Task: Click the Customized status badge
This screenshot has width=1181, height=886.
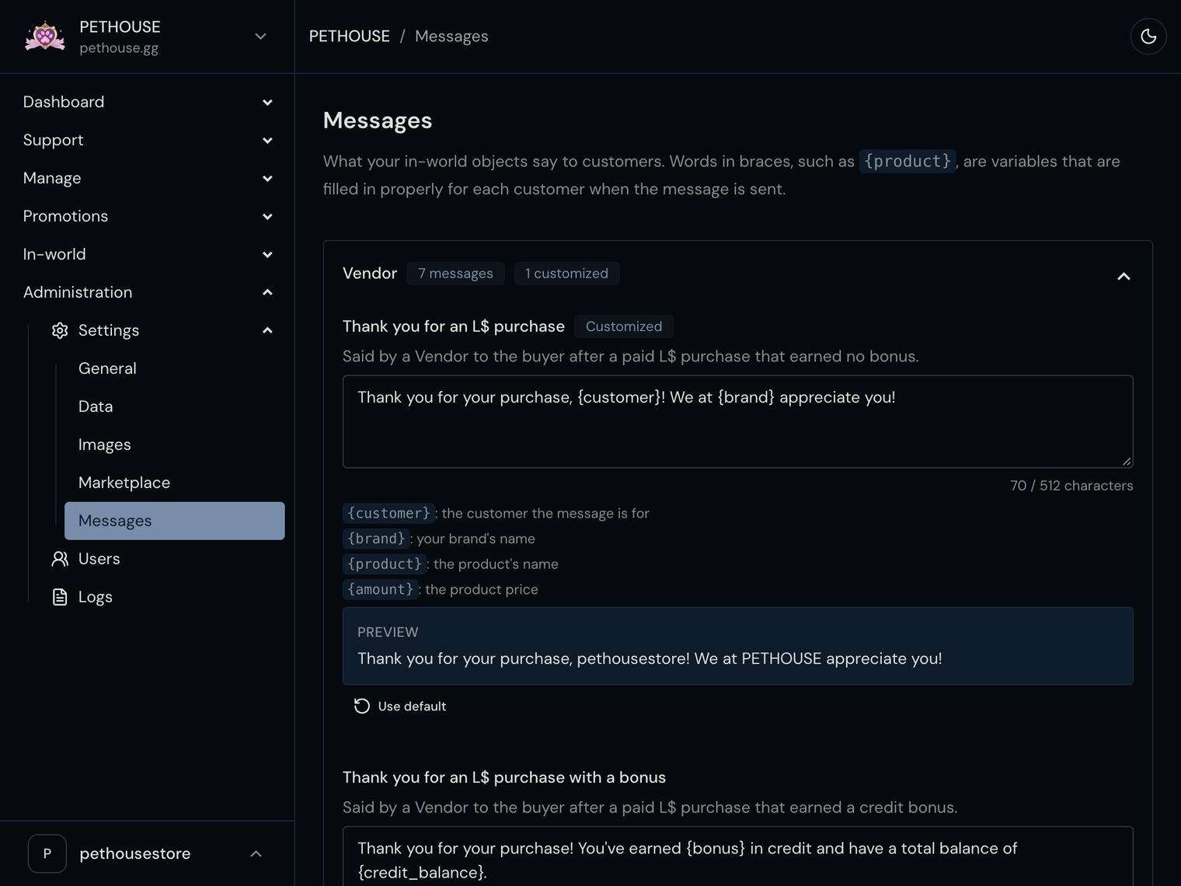Action: [624, 326]
